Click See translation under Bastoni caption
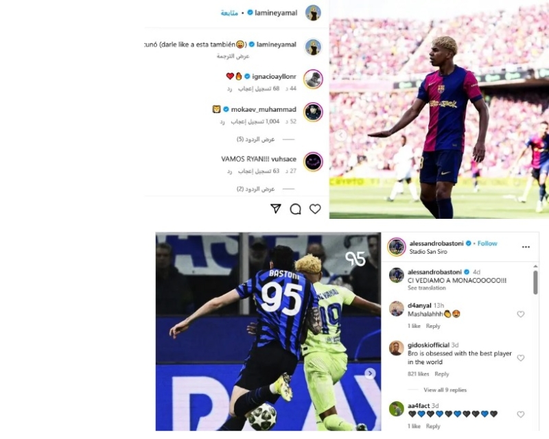 [426, 288]
